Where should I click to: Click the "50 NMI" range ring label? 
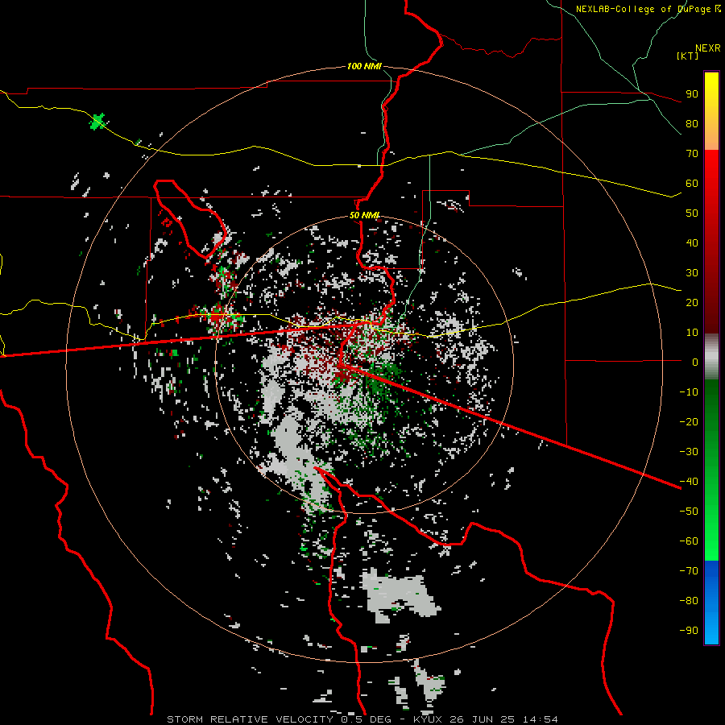tap(364, 215)
